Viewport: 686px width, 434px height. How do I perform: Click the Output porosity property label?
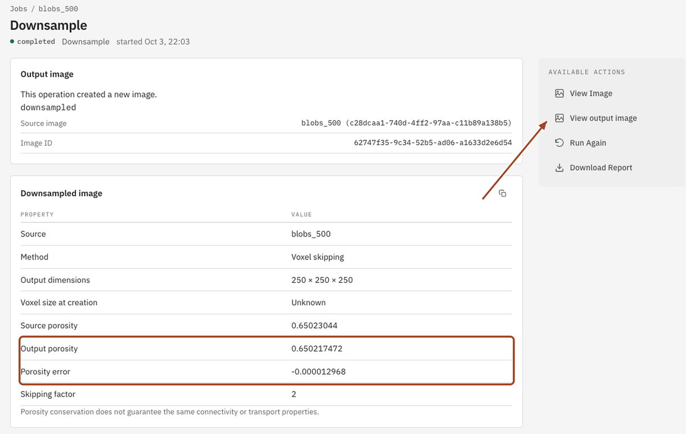point(49,349)
